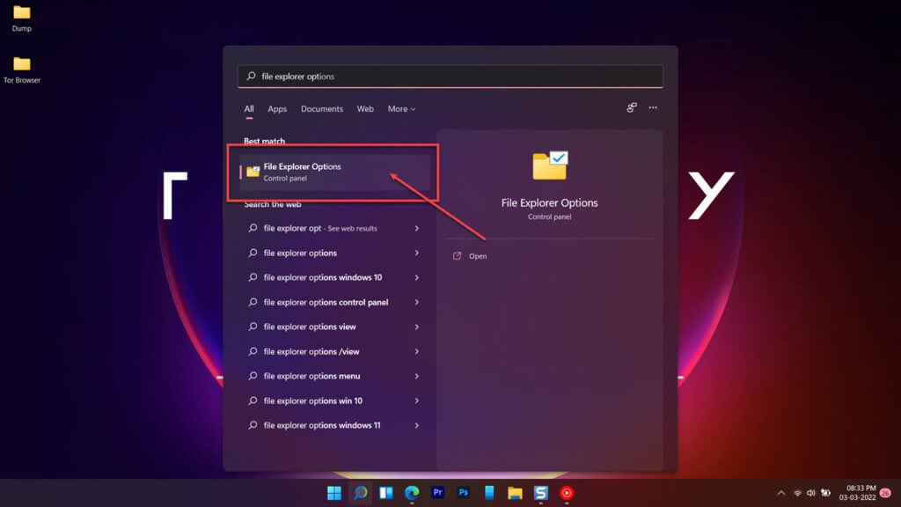
Task: Open Tor Browser folder on desktop
Action: click(x=22, y=70)
